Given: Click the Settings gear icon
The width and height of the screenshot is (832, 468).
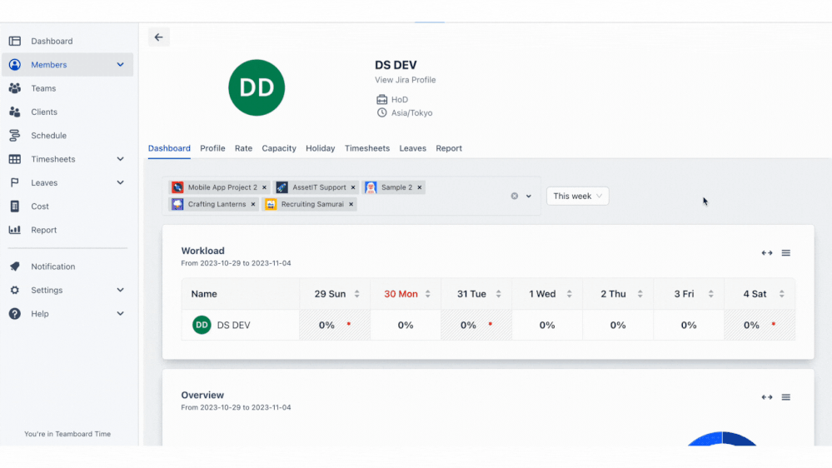Looking at the screenshot, I should tap(15, 291).
